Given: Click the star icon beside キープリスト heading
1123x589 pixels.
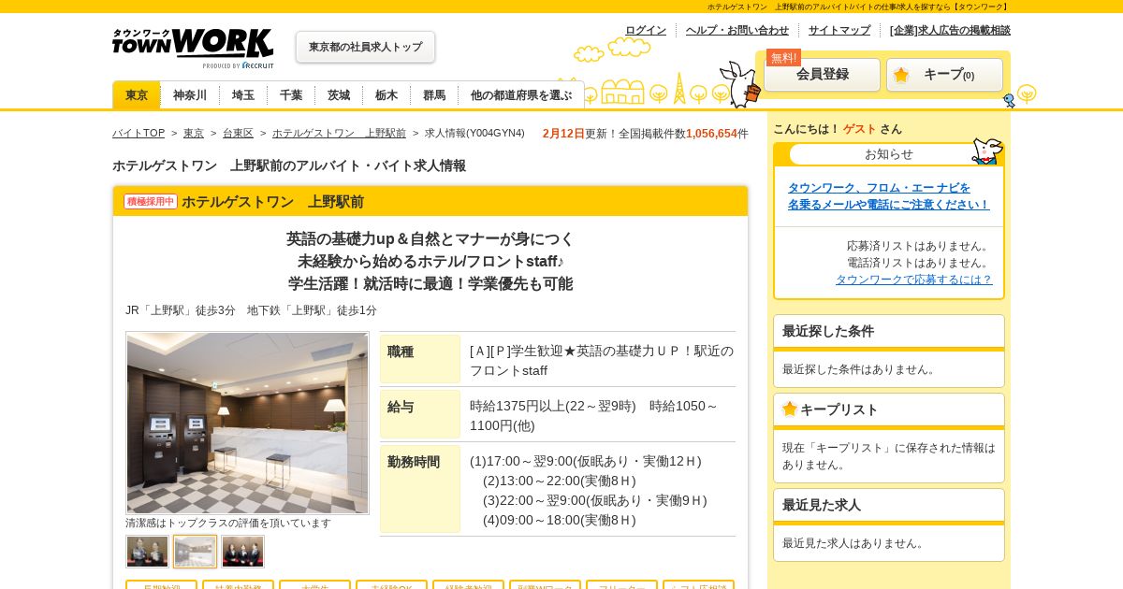Looking at the screenshot, I should click(790, 409).
